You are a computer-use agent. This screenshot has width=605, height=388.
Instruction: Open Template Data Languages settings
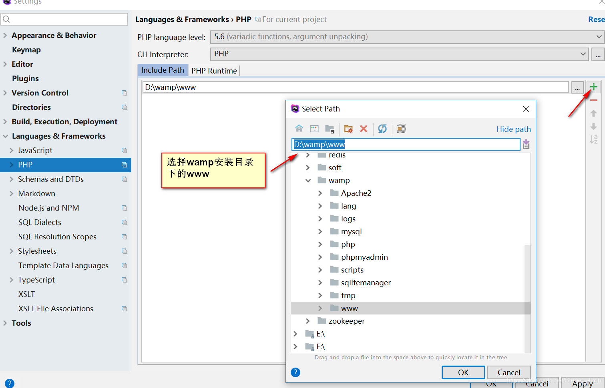(63, 265)
